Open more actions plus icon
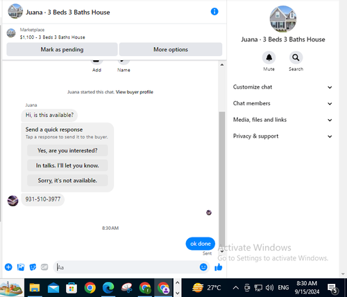The image size is (347, 297). pos(8,267)
